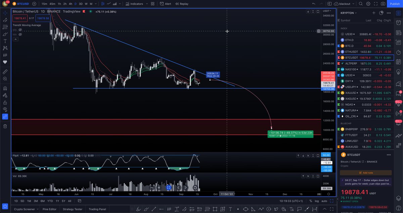Image resolution: width=403 pixels, height=213 pixels.
Task: Click Add note button in details panel
Action: (366, 172)
